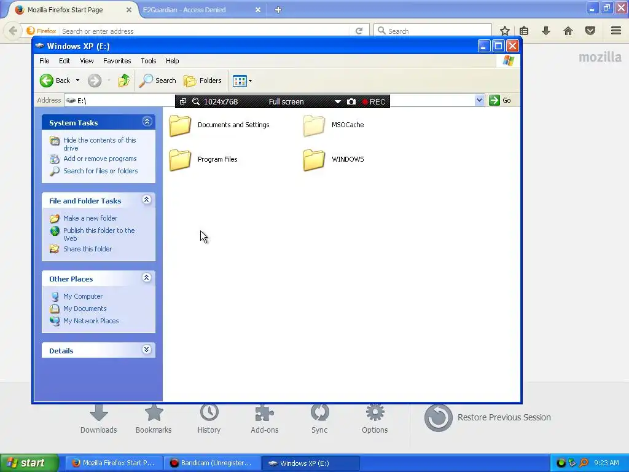This screenshot has height=472, width=629.
Task: Toggle the Folders pane button
Action: coord(203,81)
